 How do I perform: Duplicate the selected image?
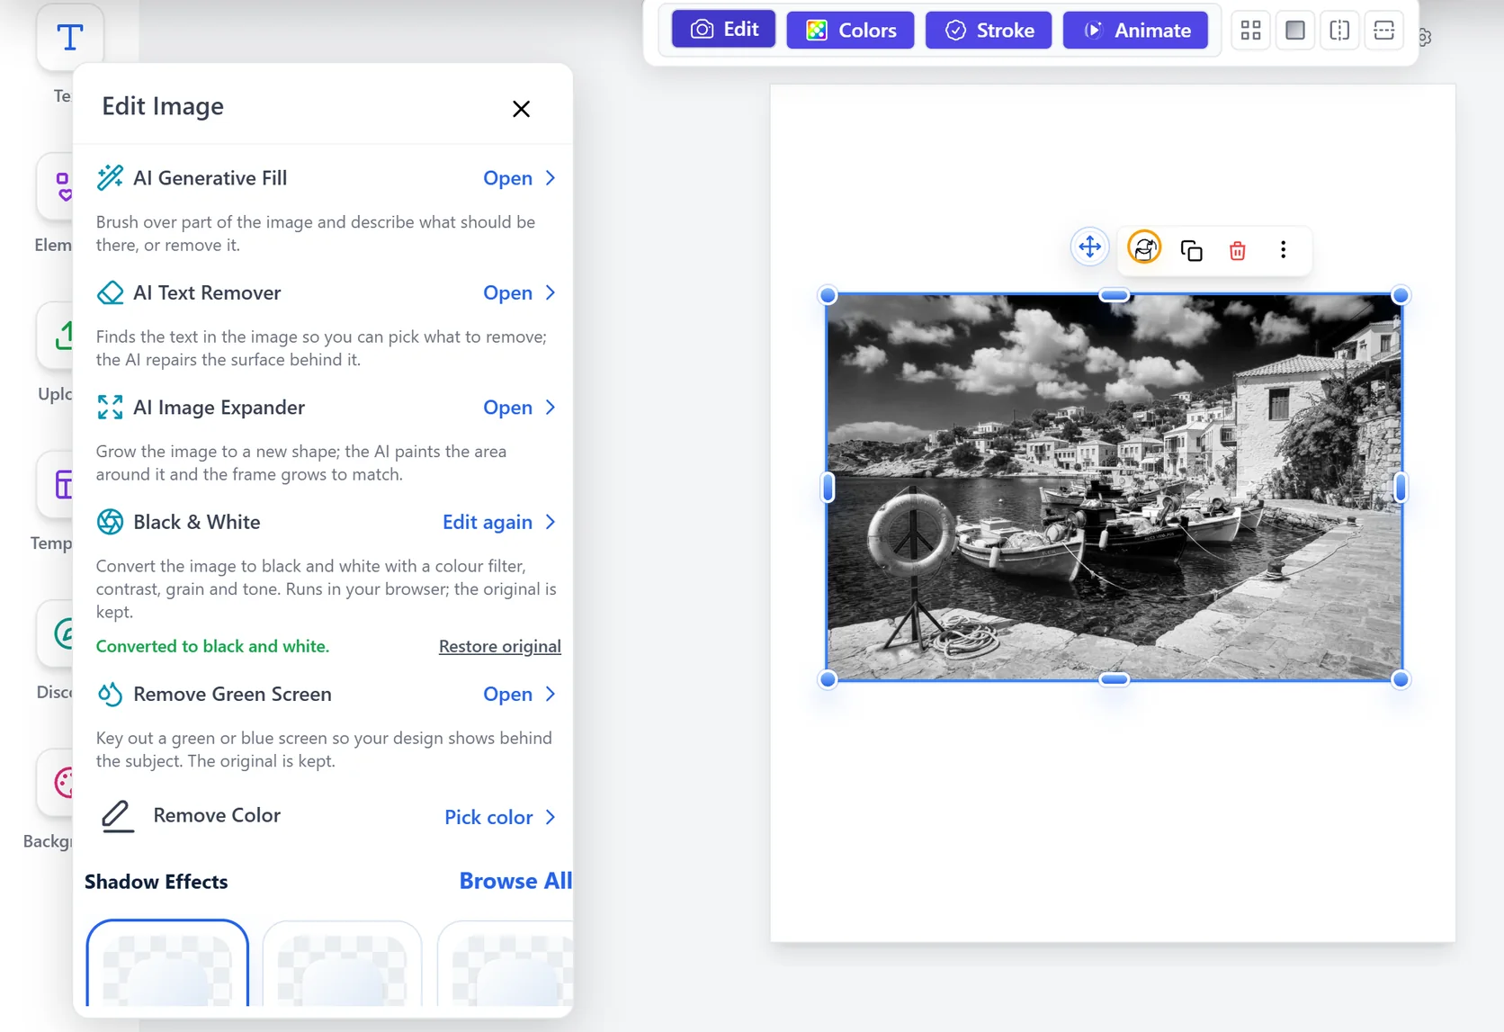coord(1191,250)
